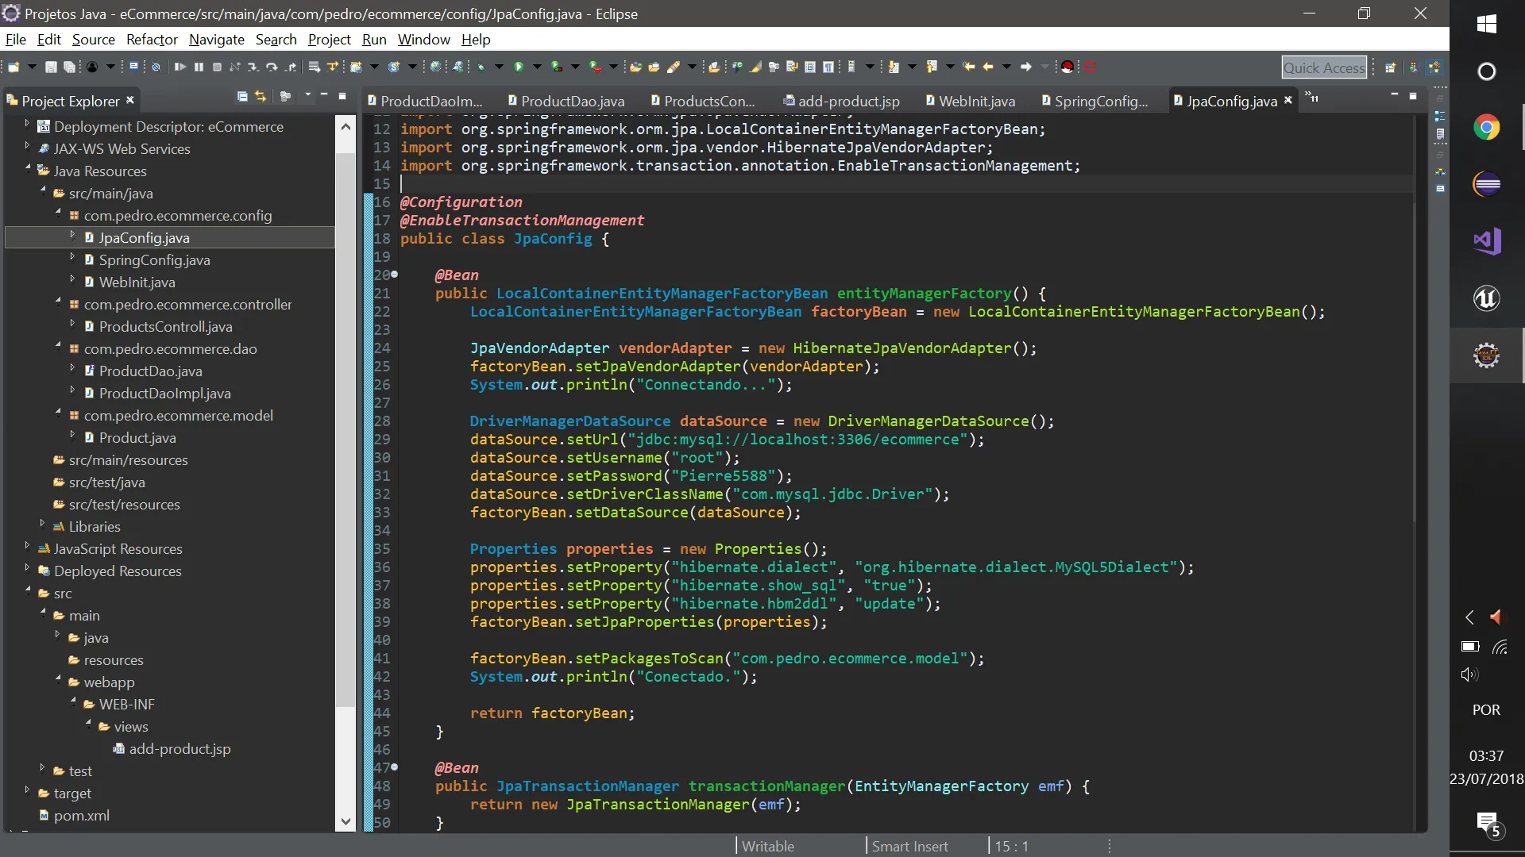Screen dimensions: 1525x857
Task: Click the green Run button icon
Action: [x=519, y=67]
